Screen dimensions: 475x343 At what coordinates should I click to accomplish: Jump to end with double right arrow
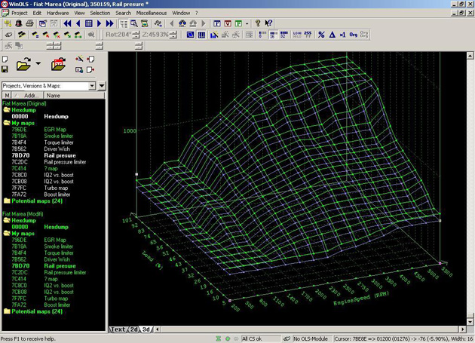[110, 23]
